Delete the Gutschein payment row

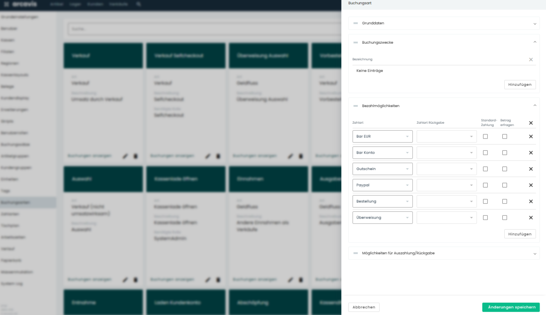(x=531, y=169)
